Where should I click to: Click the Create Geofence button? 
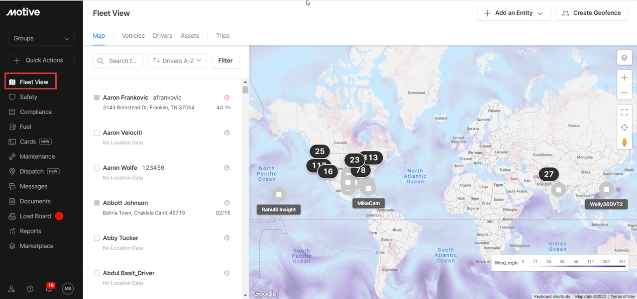[591, 13]
